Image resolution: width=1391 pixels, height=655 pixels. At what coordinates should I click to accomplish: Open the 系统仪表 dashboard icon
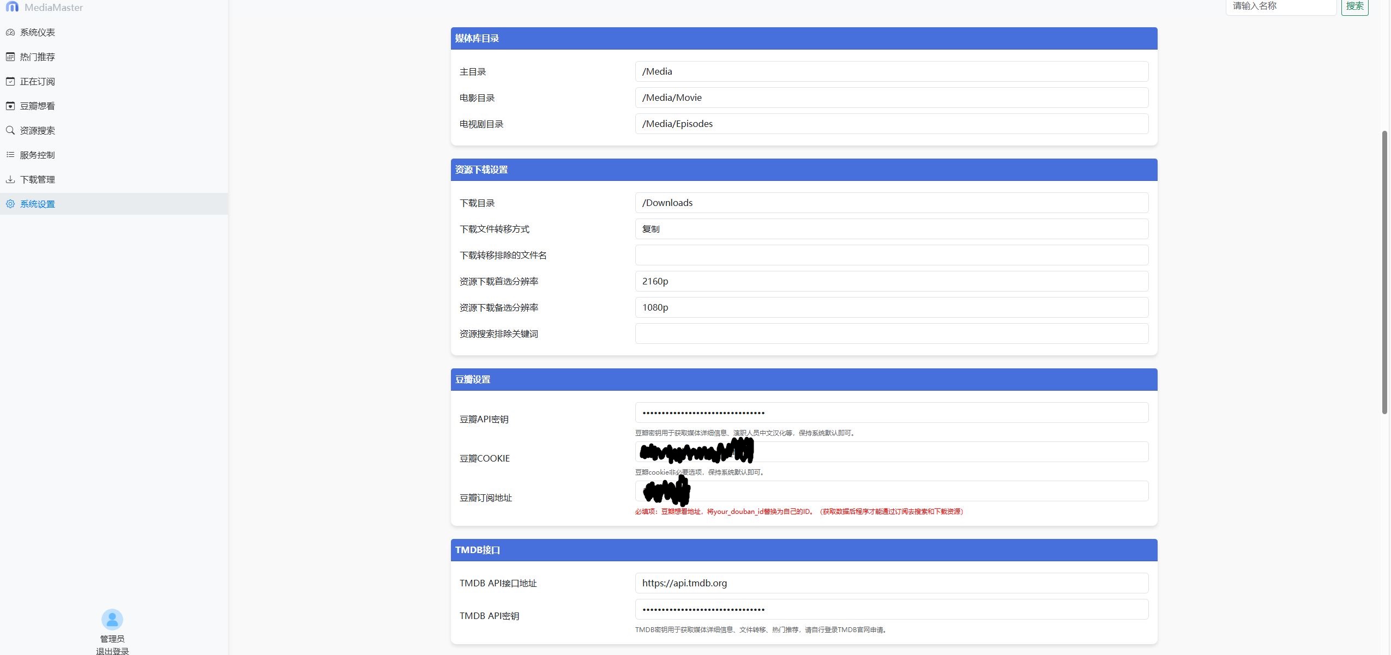pos(10,32)
